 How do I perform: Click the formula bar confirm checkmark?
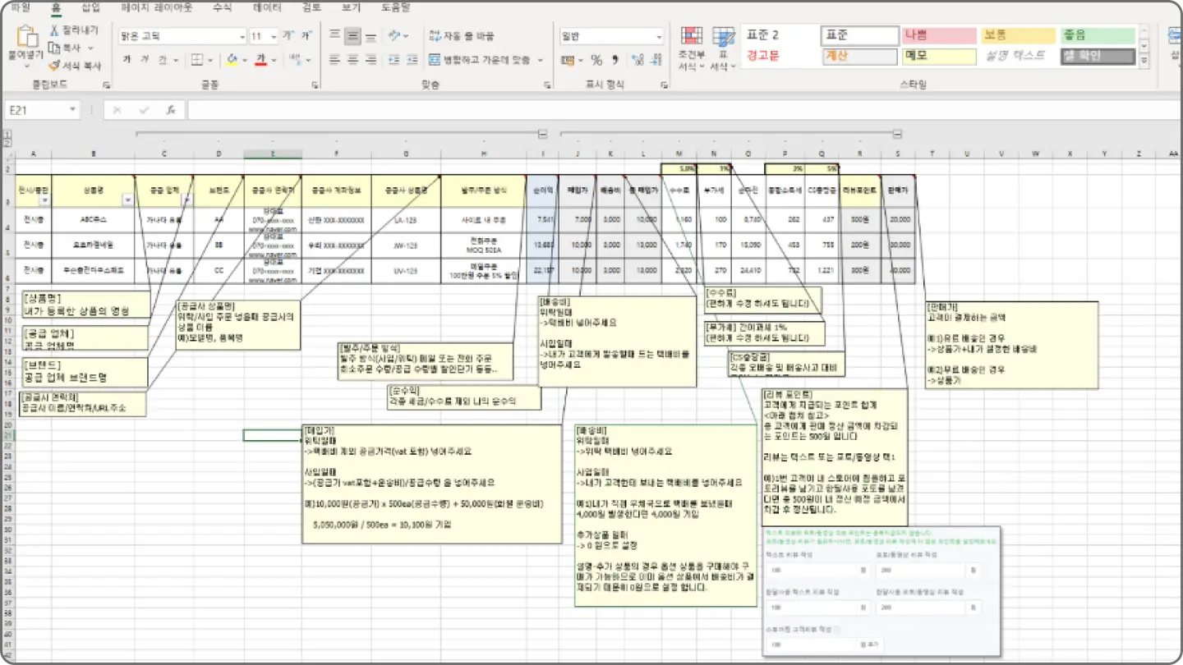pos(145,110)
